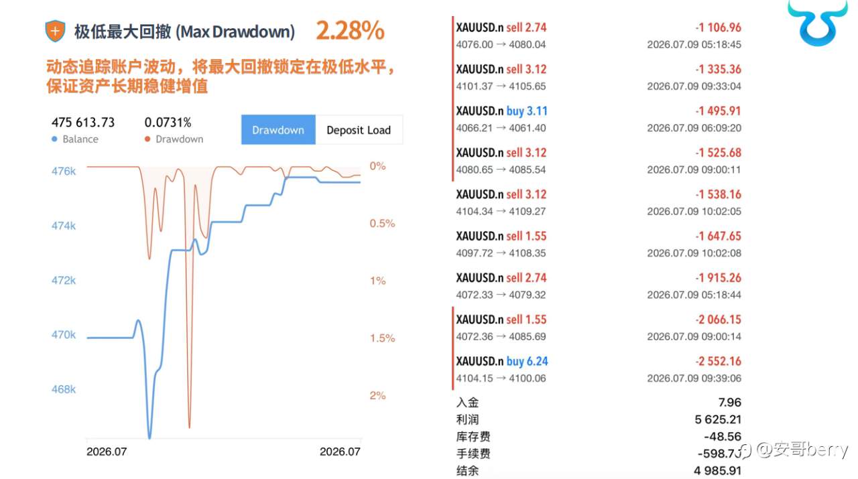Screen dimensions: 858x479
Task: Click the orange shield plus icon
Action: tap(55, 31)
